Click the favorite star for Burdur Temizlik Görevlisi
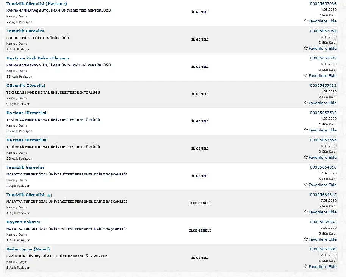This screenshot has width=346, height=277. [305, 48]
